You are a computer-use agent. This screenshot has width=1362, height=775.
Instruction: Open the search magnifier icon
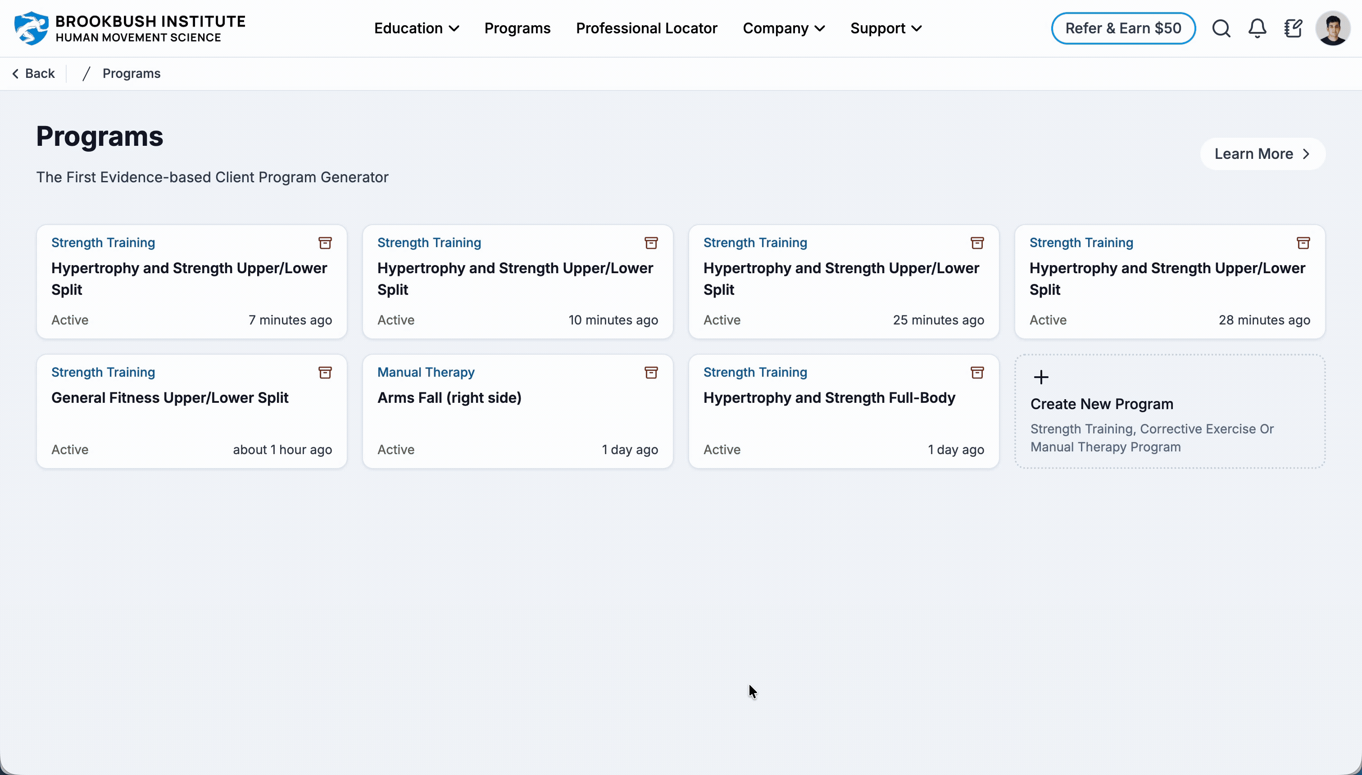point(1221,28)
